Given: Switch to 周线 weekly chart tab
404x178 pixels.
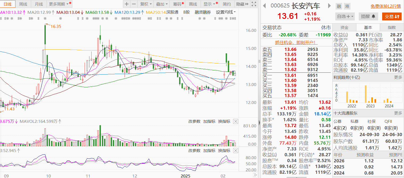Looking at the screenshot, I should [x=23, y=4].
